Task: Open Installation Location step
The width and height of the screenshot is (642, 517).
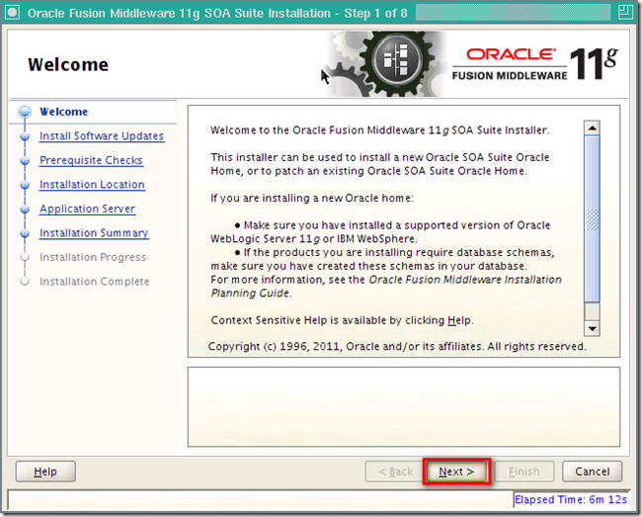Action: [92, 184]
